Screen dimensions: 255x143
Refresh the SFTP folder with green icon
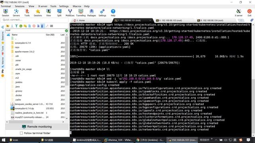click(21, 26)
